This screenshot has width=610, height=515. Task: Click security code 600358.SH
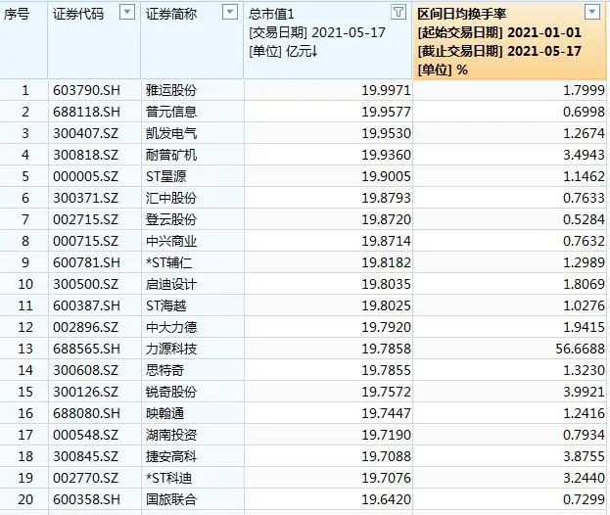[86, 499]
